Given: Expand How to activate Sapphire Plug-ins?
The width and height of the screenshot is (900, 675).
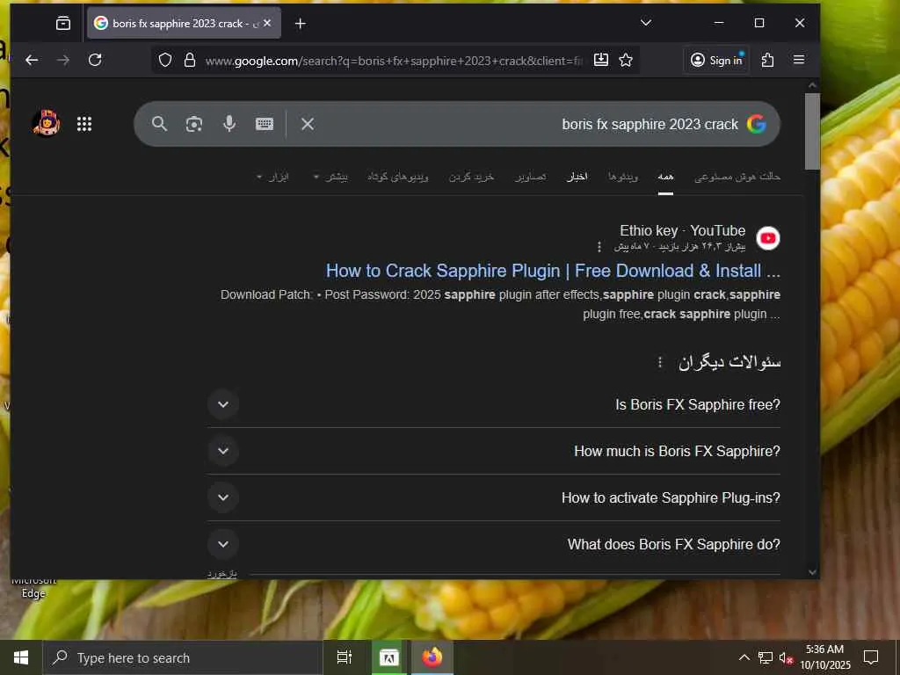Looking at the screenshot, I should [x=494, y=497].
